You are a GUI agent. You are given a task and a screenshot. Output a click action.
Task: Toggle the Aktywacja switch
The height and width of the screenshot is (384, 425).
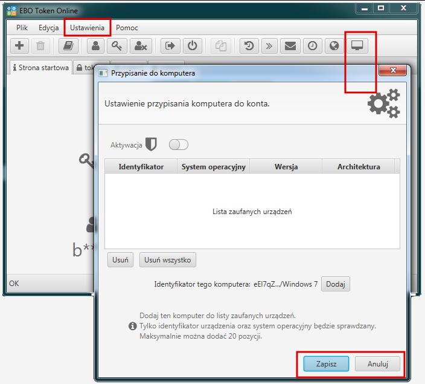[x=178, y=145]
